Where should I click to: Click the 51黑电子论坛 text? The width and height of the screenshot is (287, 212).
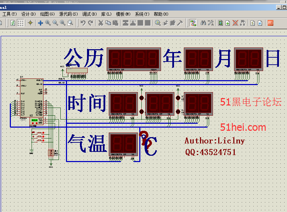click(251, 102)
